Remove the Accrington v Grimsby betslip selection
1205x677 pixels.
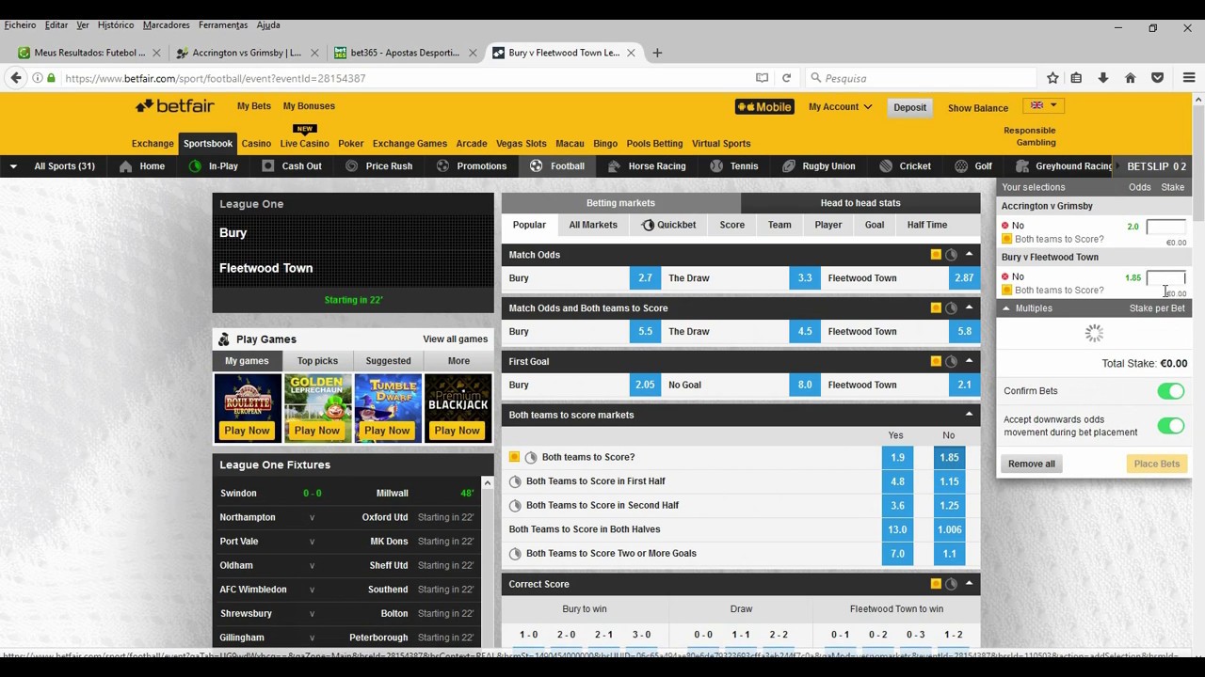point(1005,226)
